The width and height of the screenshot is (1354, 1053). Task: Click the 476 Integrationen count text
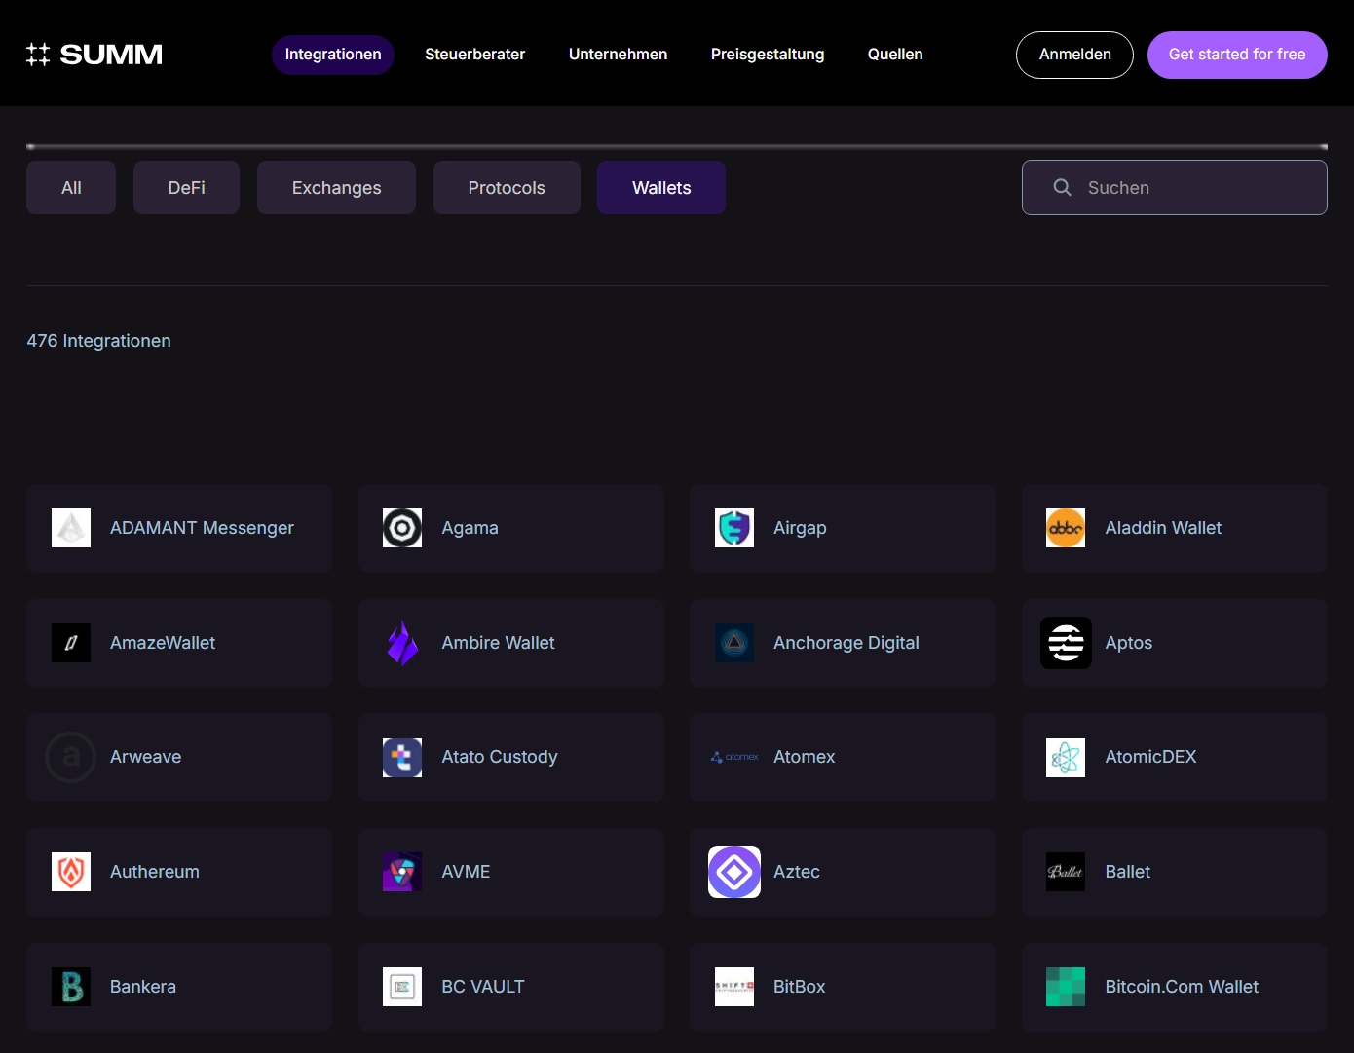98,341
